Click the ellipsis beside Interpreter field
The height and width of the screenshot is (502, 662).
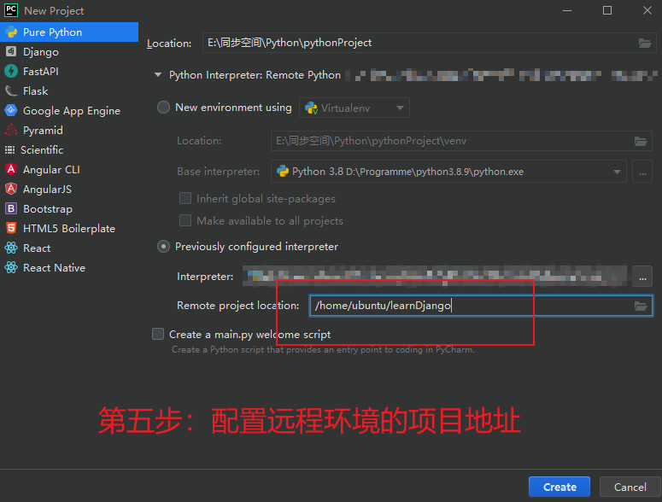(x=642, y=277)
